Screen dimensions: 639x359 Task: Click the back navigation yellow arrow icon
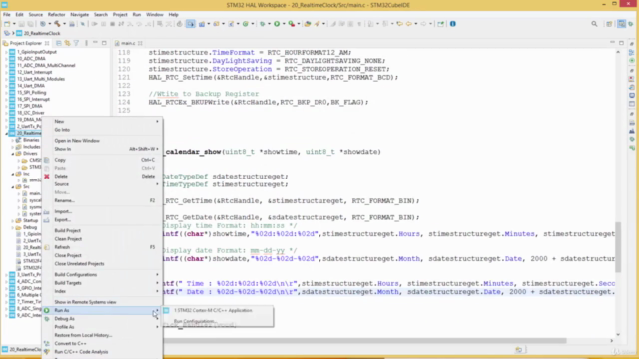pyautogui.click(x=408, y=24)
